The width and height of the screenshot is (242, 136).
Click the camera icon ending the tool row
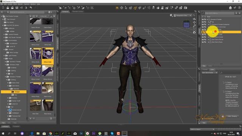pyautogui.click(x=186, y=8)
